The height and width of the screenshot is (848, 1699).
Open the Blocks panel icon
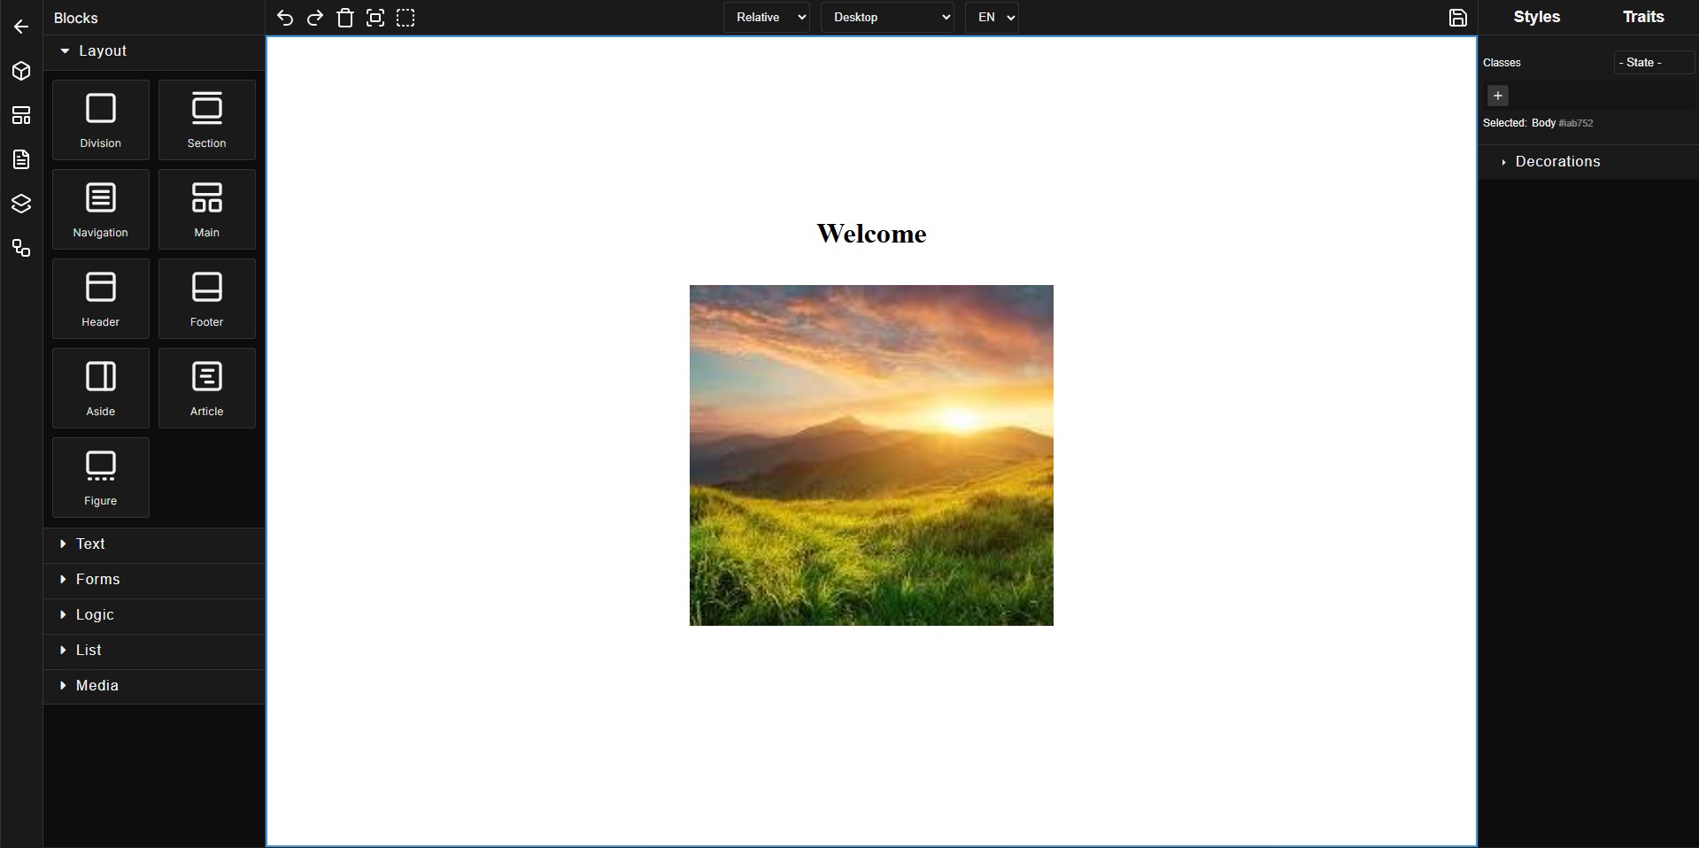pos(21,71)
